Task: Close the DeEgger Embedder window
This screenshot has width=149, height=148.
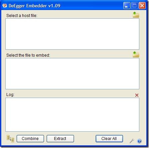Action: (142, 5)
